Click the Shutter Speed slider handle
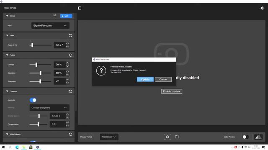Screen dimensions: 268x150 [39, 116]
